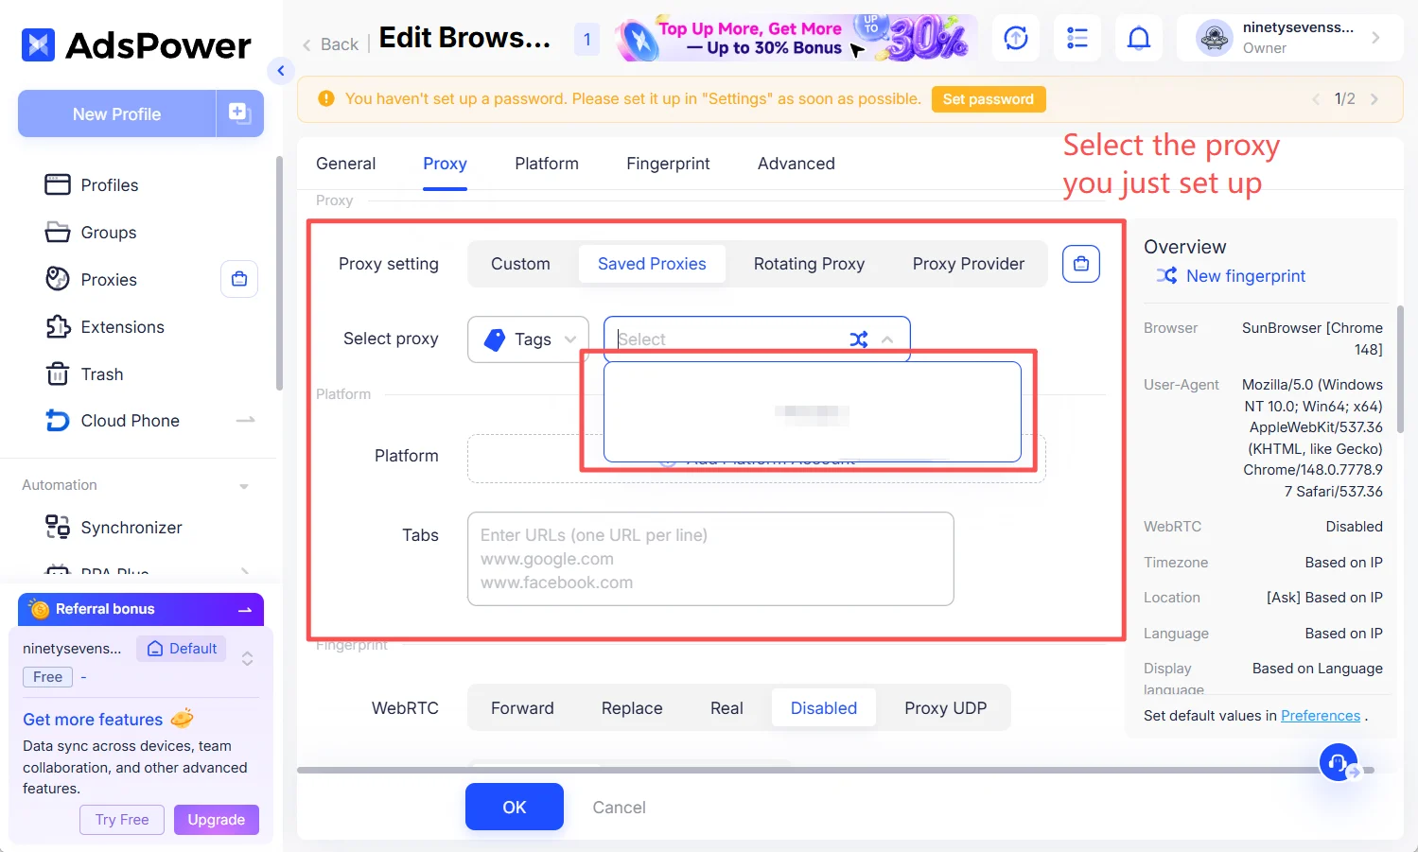Open team switcher arrows near Default

[x=247, y=658]
